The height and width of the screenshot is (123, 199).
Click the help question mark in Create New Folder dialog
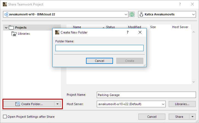[128, 32]
